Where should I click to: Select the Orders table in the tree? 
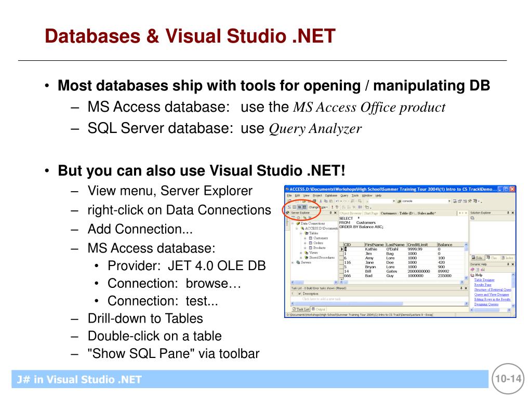[x=318, y=243]
